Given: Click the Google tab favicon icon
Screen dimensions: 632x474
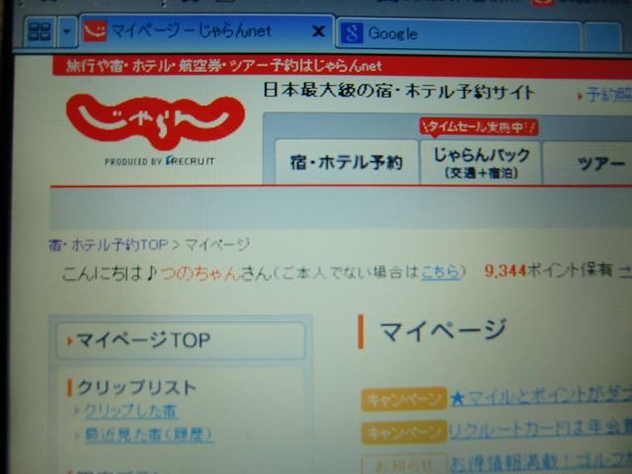Looking at the screenshot, I should [352, 33].
